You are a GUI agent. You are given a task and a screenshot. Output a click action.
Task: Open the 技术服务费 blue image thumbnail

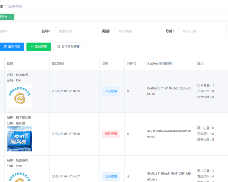click(20, 139)
